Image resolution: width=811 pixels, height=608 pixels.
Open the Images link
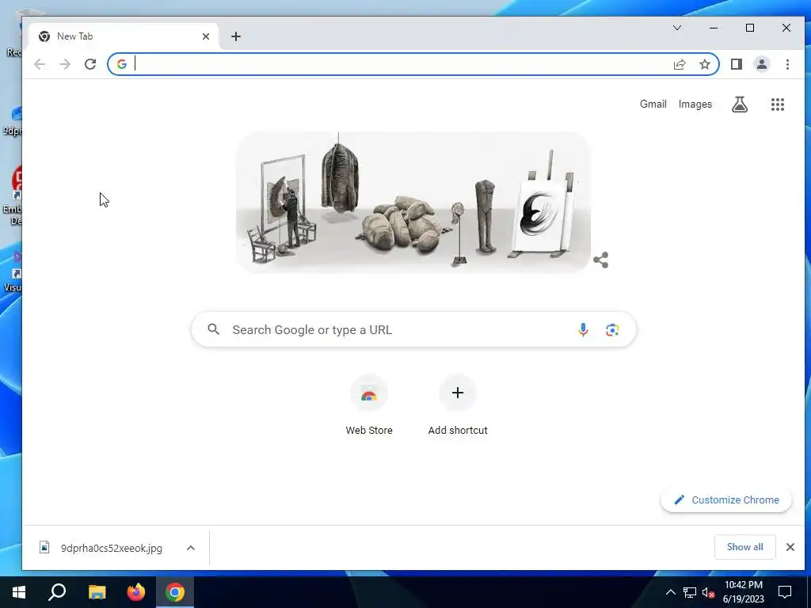pos(695,104)
